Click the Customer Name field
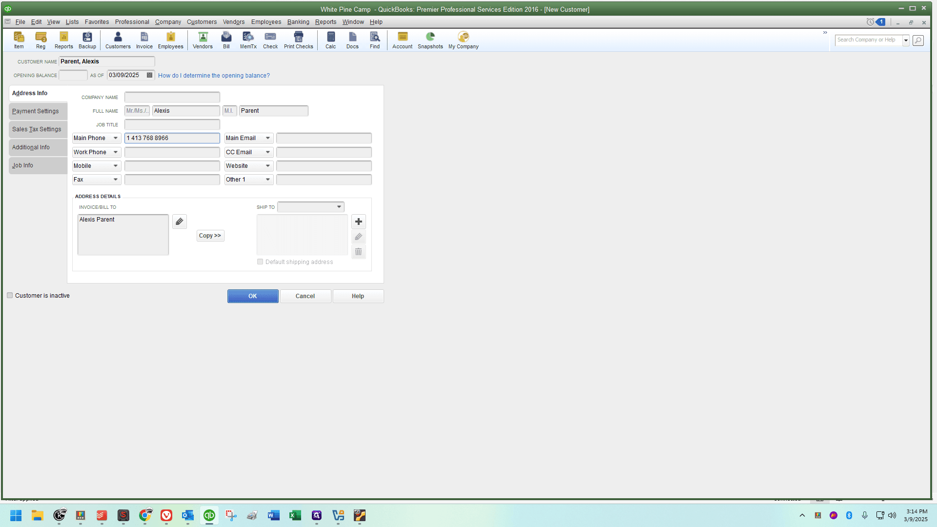937x527 pixels. click(x=107, y=61)
